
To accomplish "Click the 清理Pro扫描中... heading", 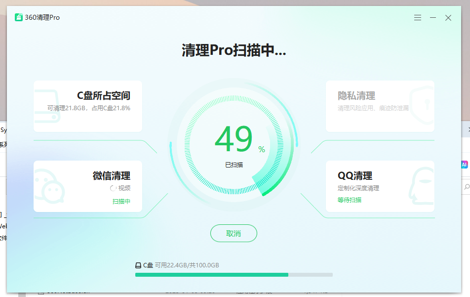I will 234,50.
